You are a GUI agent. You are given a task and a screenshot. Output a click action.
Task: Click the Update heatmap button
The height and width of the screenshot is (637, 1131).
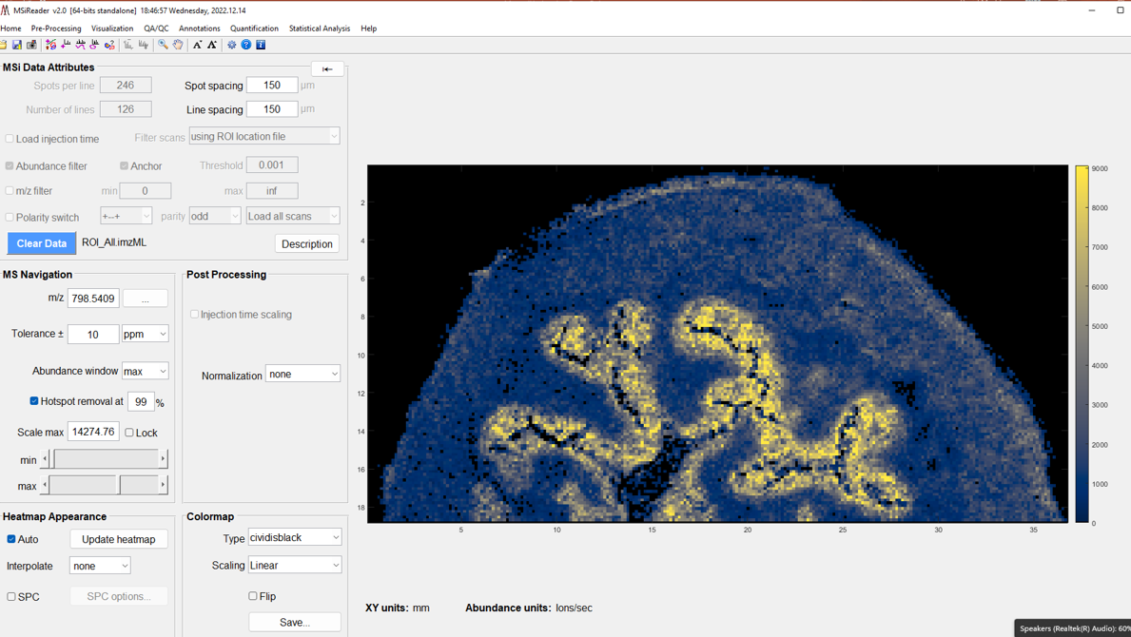click(x=119, y=539)
